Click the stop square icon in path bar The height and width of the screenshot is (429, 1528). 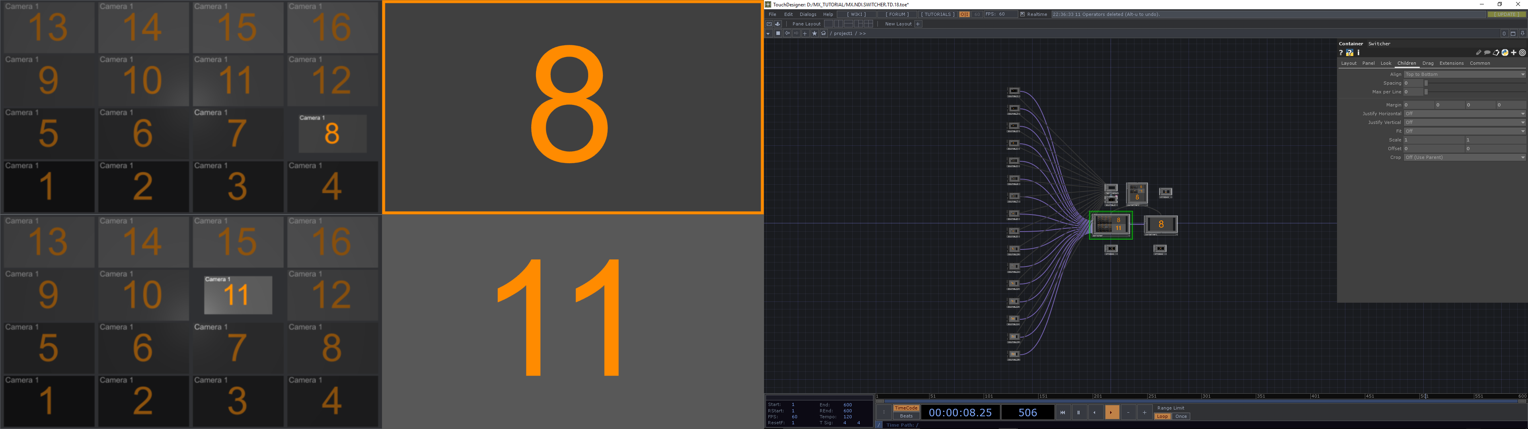click(x=778, y=33)
